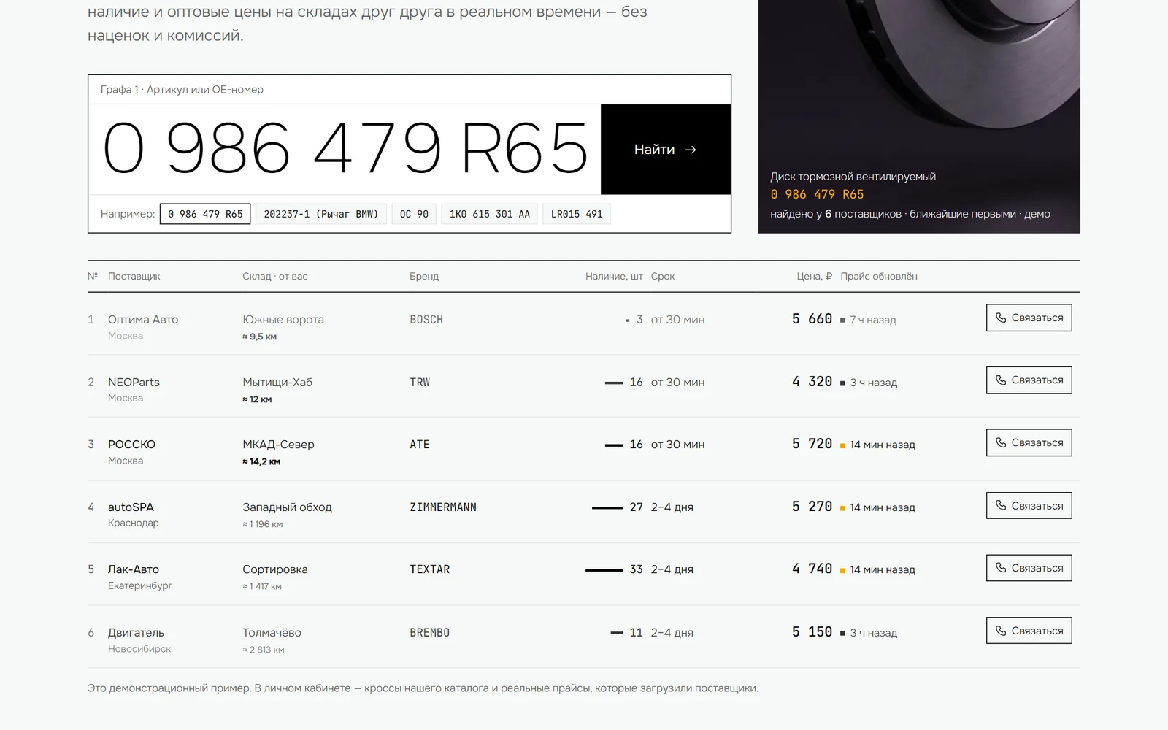Click supplier name NEOParts
The height and width of the screenshot is (730, 1168).
pos(134,383)
